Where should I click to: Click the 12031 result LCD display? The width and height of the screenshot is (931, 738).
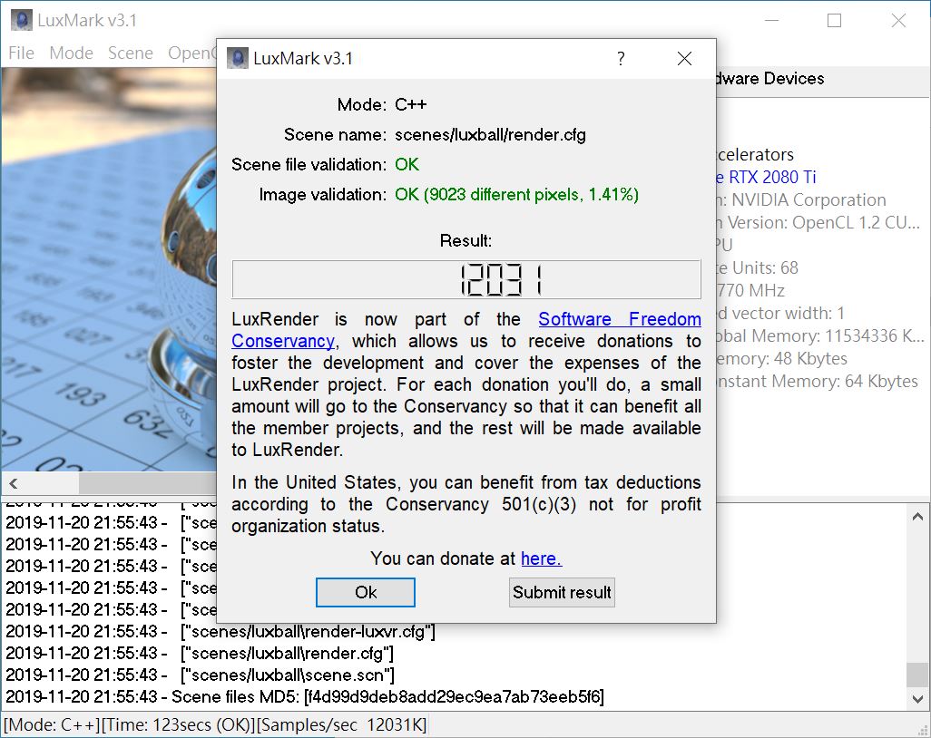pyautogui.click(x=466, y=279)
